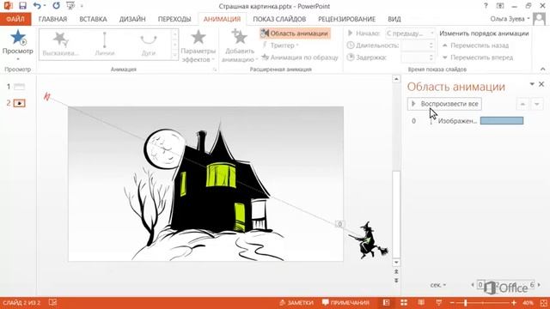The width and height of the screenshot is (550, 309).
Task: Open the Ольга Зуева account menu
Action: (510, 19)
